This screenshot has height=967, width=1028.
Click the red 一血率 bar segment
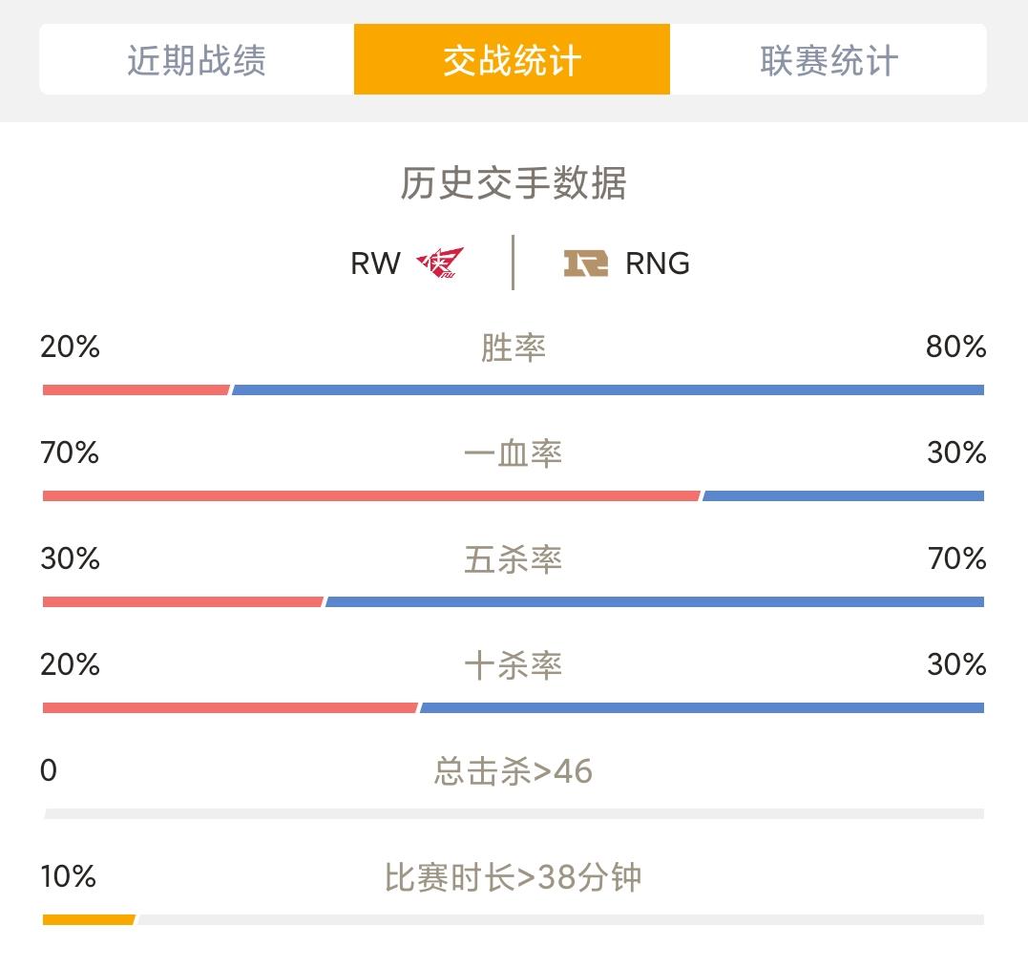(x=371, y=495)
